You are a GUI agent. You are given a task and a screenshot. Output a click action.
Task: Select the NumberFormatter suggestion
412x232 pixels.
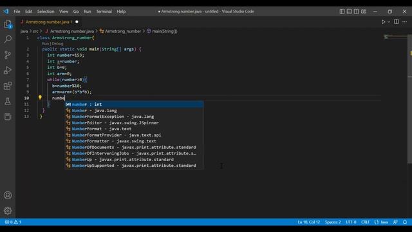click(x=134, y=141)
